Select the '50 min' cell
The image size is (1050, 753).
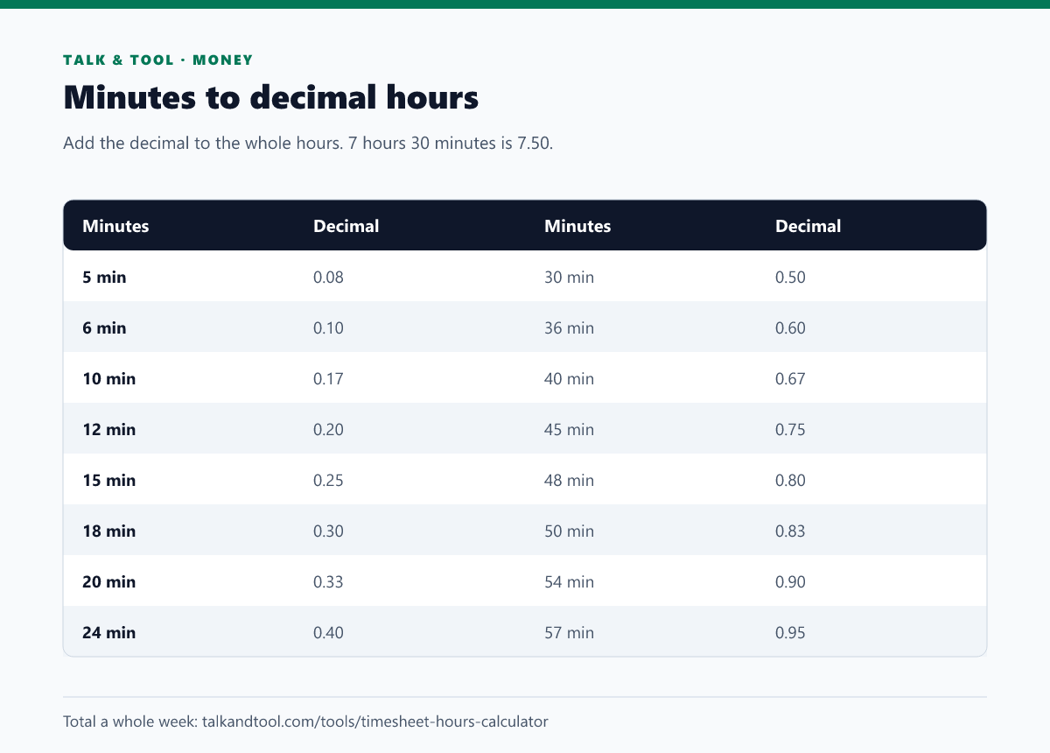click(x=570, y=531)
